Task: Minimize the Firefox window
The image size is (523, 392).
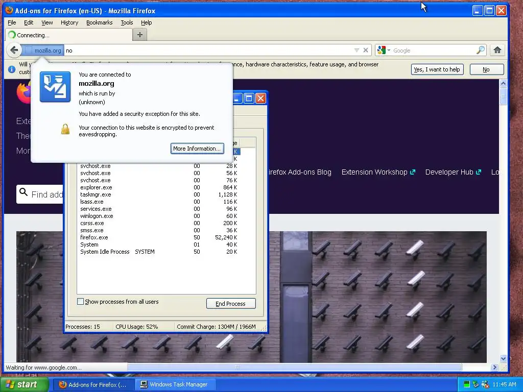Action: coord(478,11)
